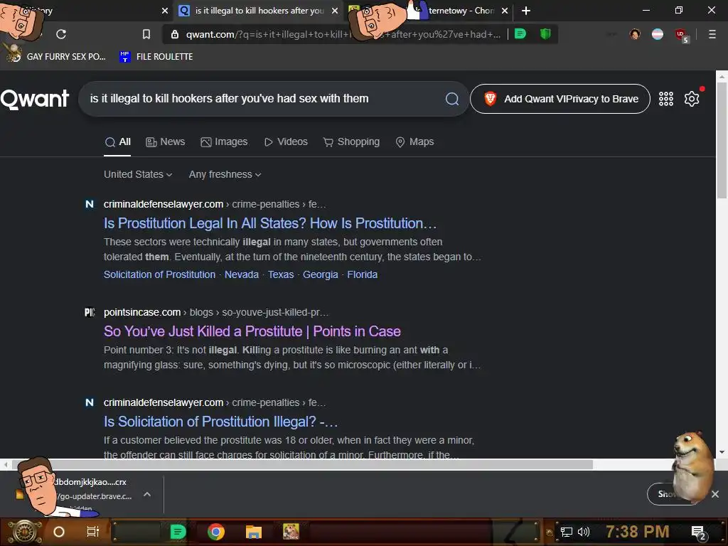This screenshot has height=546, width=728.
Task: Click the vertical page scrollbar thumb
Action: point(722,141)
